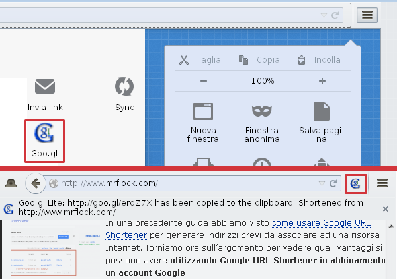
Task: Dismiss the Goo.gl Lite notification bar
Action: pos(386,208)
